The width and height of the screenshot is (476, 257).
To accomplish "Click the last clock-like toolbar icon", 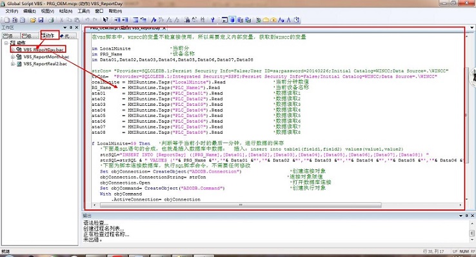I will coord(297,20).
